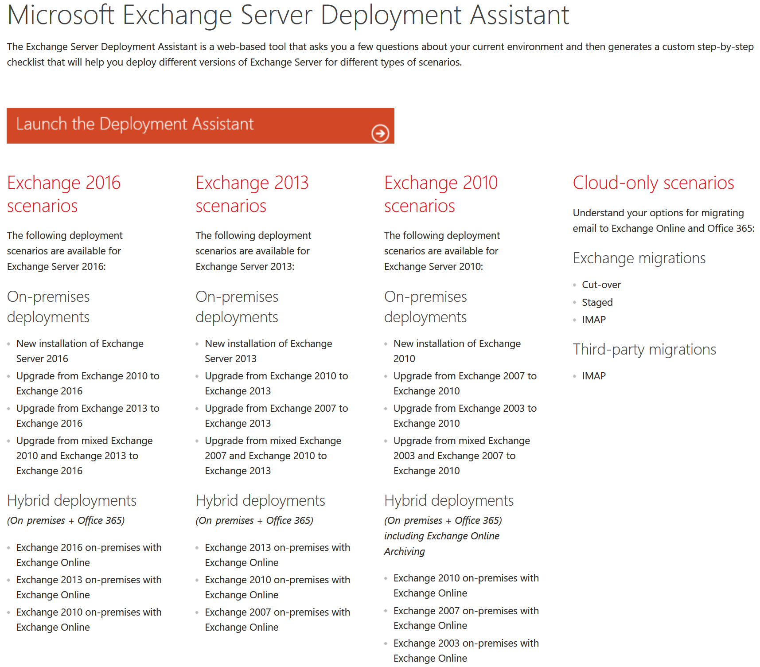Open Exchange 2010 on-premises hybrid under Exchange 2013 scenarios

point(277,587)
